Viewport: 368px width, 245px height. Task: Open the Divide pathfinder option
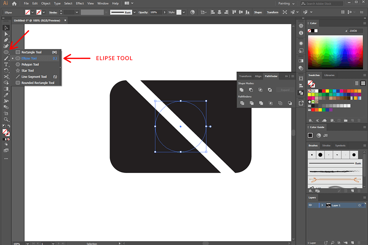pos(242,103)
